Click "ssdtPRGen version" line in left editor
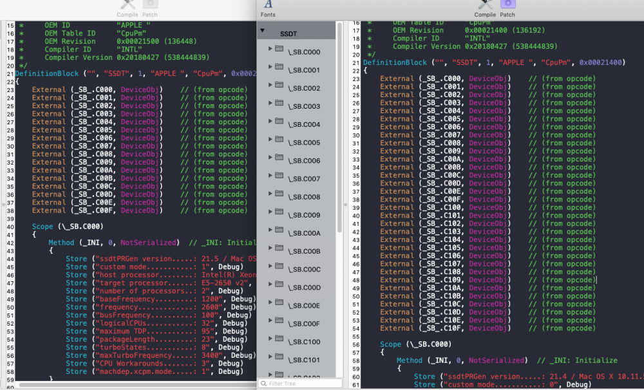Screen dimensions: 644x390 point(161,259)
